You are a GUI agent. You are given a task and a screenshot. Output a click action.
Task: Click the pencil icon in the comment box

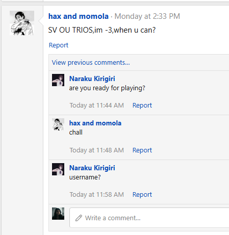tap(79, 218)
